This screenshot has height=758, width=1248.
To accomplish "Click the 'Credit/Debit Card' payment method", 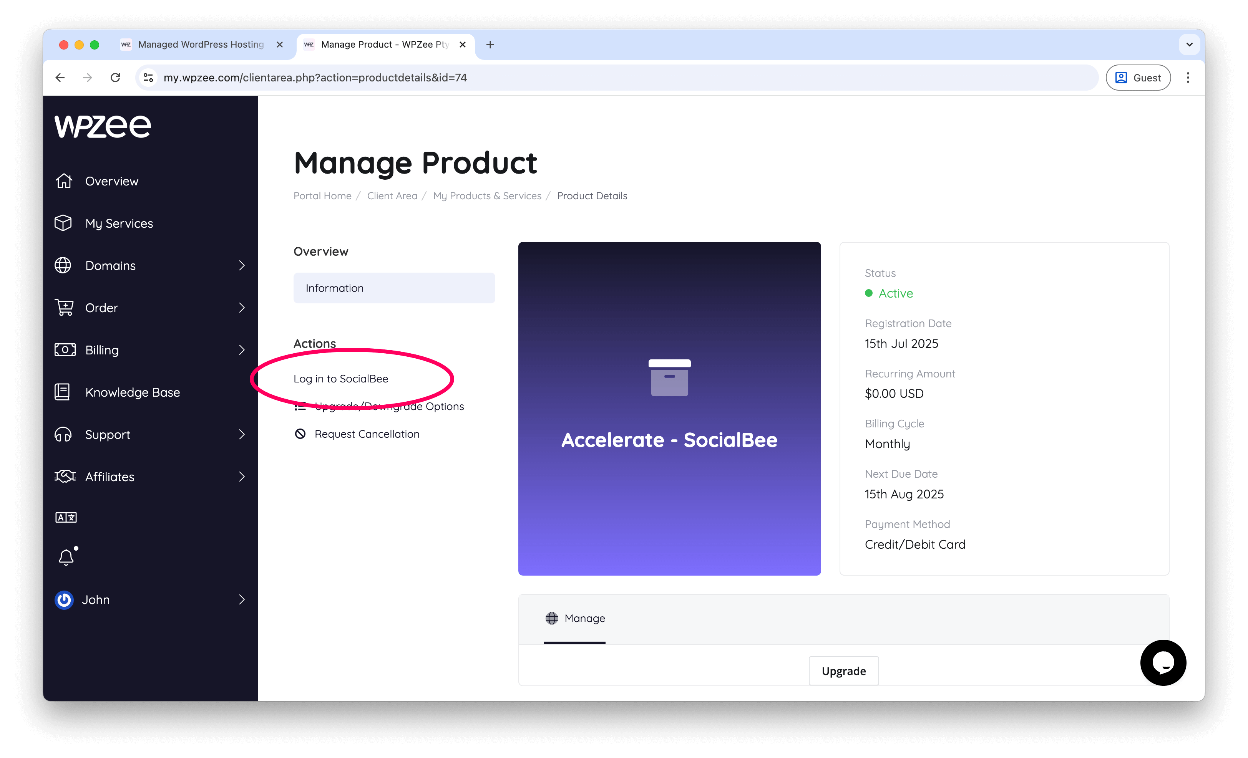I will pos(915,544).
